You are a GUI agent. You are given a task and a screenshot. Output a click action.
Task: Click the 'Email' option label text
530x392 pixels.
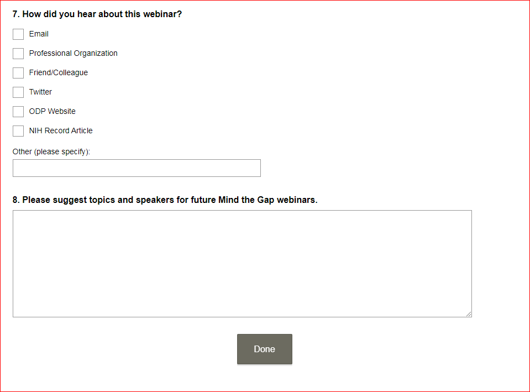click(x=39, y=34)
